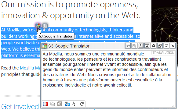
Task: Open translation in a new window
Action: [160, 46]
